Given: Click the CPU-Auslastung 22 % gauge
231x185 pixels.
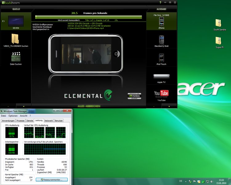Looking at the screenshot, I should pyautogui.click(x=11, y=132).
